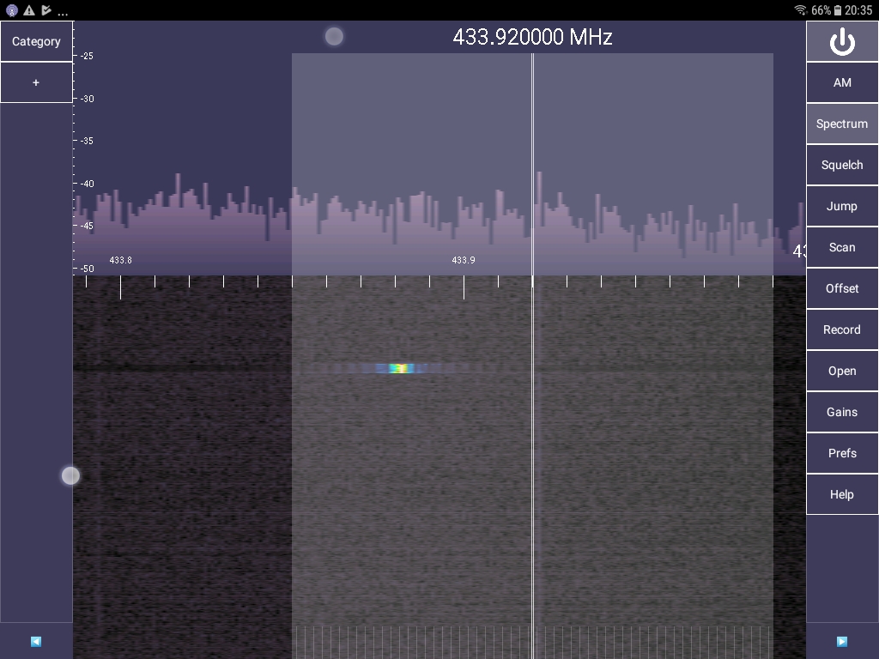Open the Gains settings
The height and width of the screenshot is (659, 879).
click(x=842, y=412)
